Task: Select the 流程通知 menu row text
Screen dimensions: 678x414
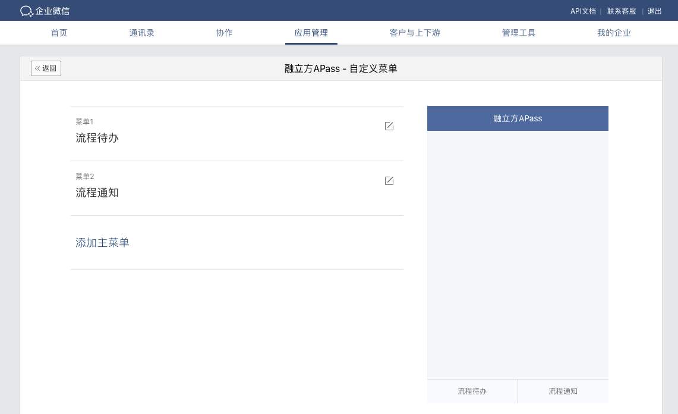Action: click(x=97, y=193)
